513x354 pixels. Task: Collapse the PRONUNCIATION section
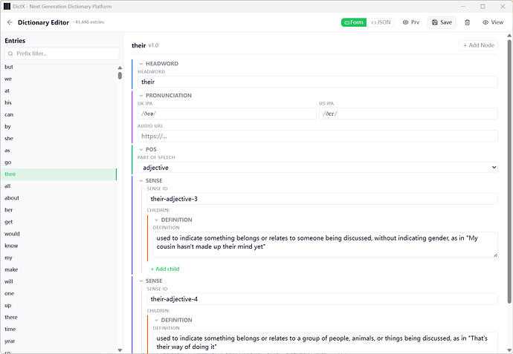pyautogui.click(x=141, y=95)
